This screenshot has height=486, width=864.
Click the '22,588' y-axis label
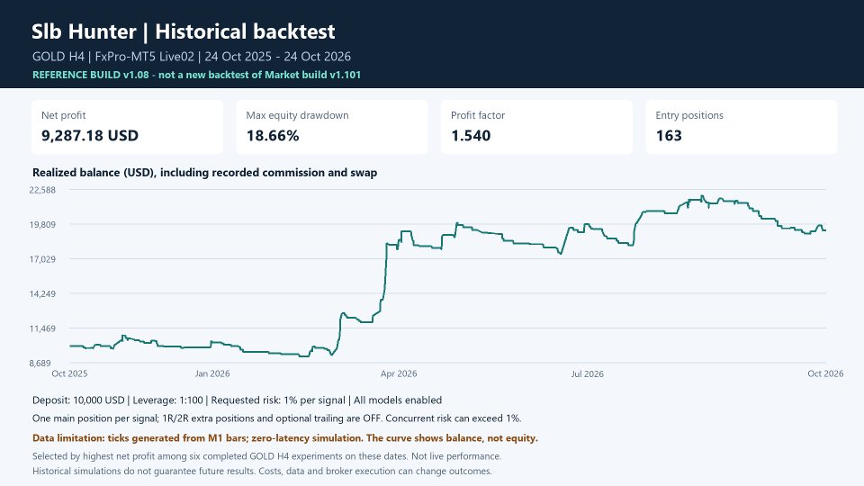(42, 190)
